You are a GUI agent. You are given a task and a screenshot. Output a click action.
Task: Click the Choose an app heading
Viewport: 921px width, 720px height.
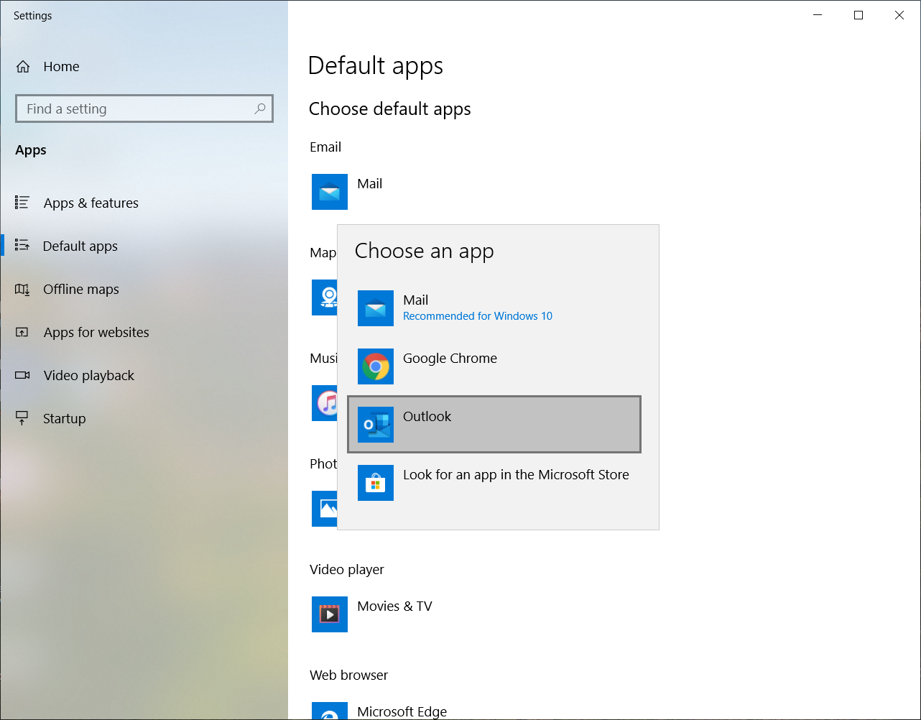coord(424,251)
